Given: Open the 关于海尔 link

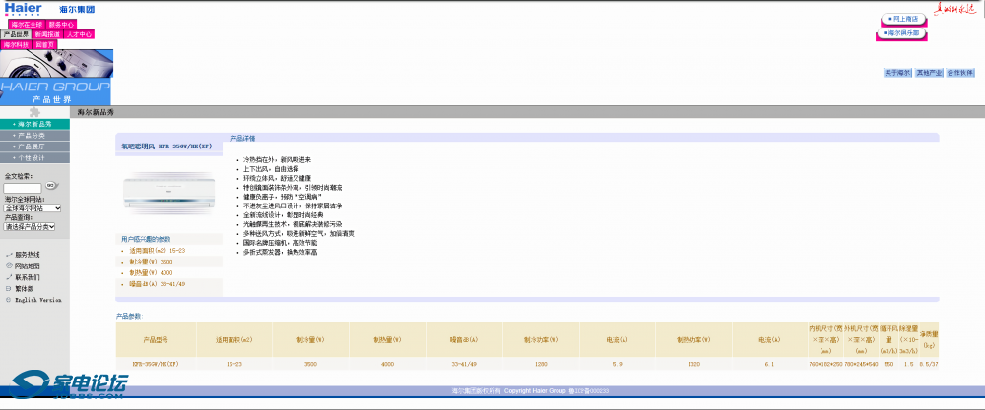Looking at the screenshot, I should pos(897,73).
